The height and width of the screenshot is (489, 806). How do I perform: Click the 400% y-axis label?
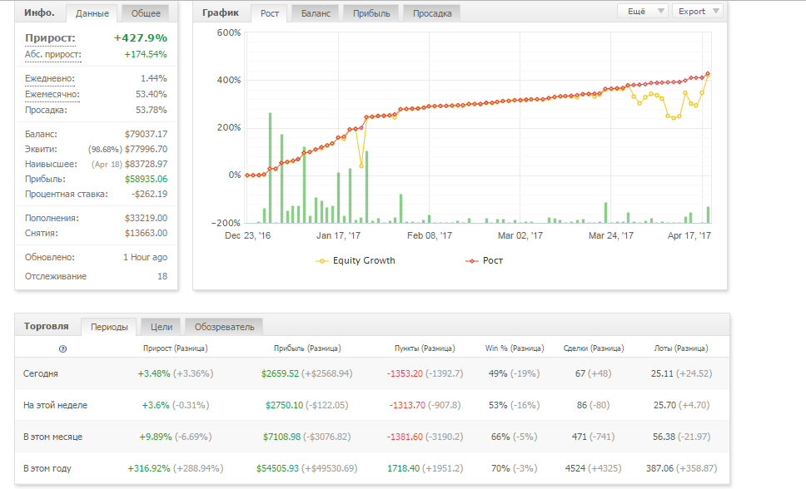229,80
